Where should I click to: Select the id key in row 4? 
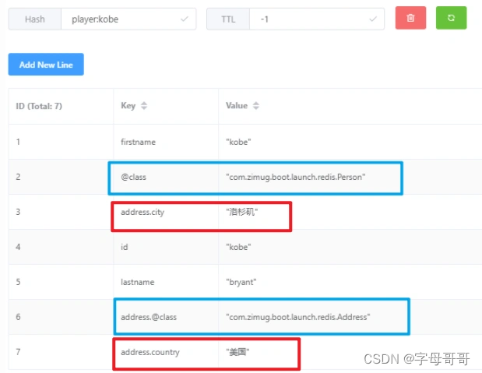pos(125,248)
